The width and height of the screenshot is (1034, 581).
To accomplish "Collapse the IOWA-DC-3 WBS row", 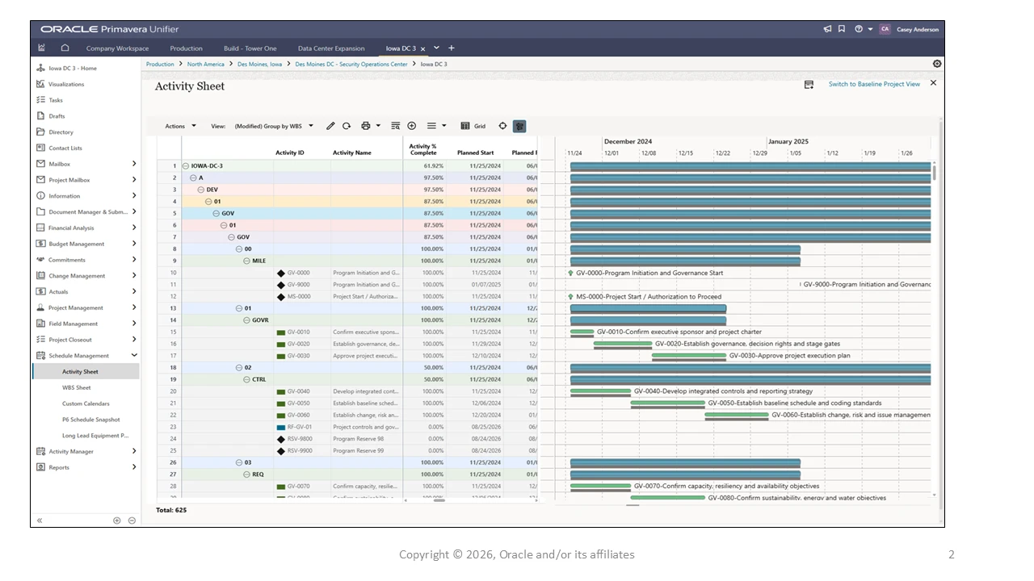I will coord(186,166).
